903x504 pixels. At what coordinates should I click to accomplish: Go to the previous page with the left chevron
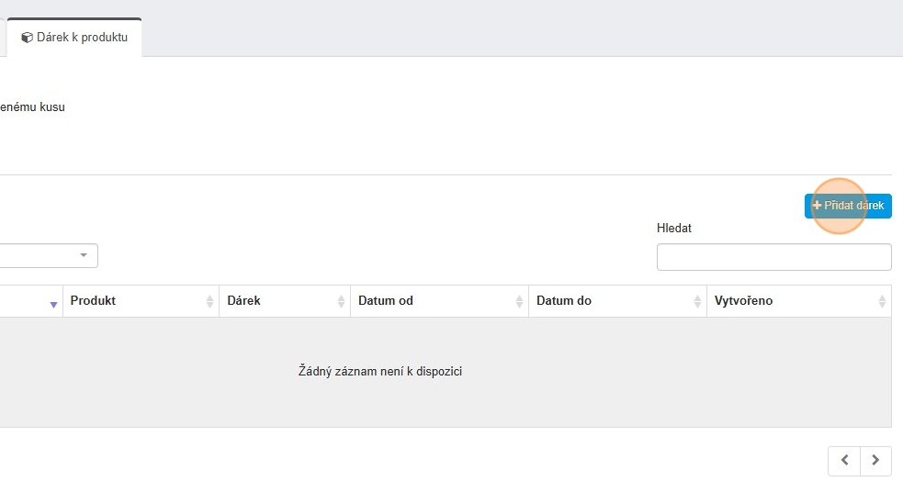(844, 461)
